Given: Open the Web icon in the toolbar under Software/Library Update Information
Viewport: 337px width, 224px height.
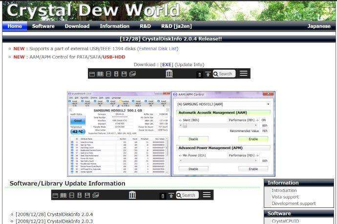Looking at the screenshot, I should (x=55, y=195).
